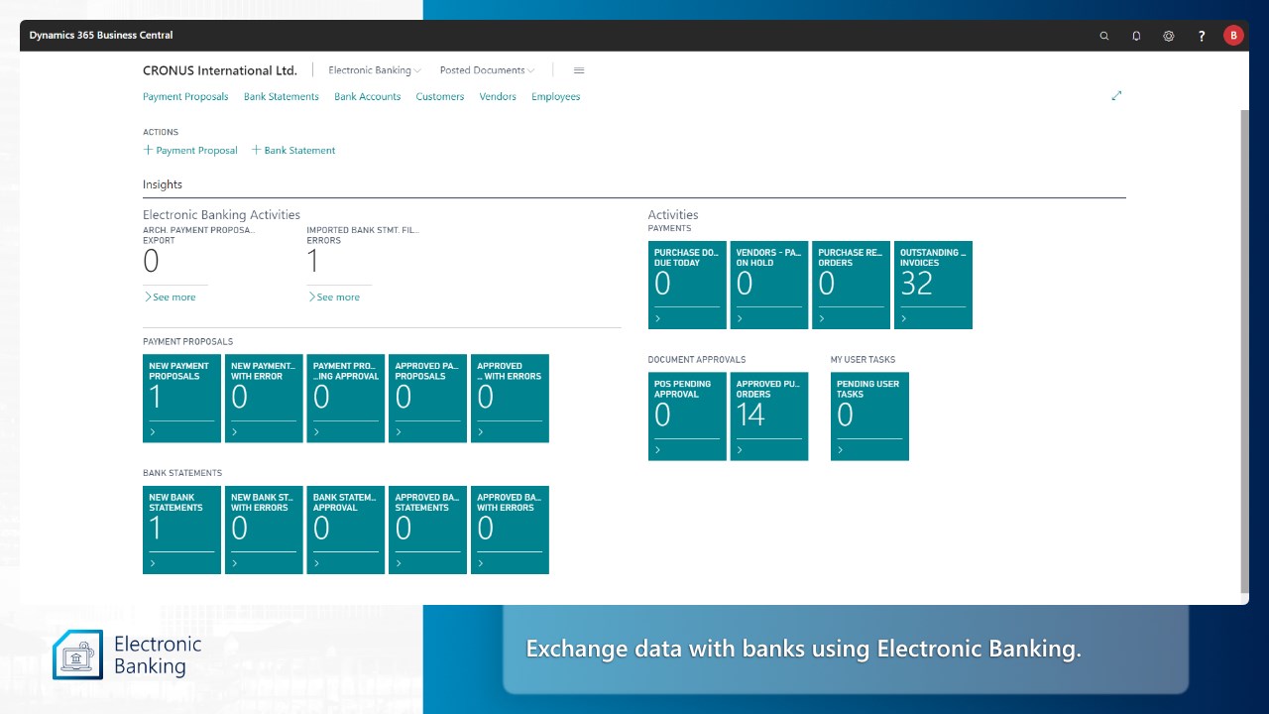Click the Electronic Banking Activities heading
The image size is (1269, 714).
(221, 214)
